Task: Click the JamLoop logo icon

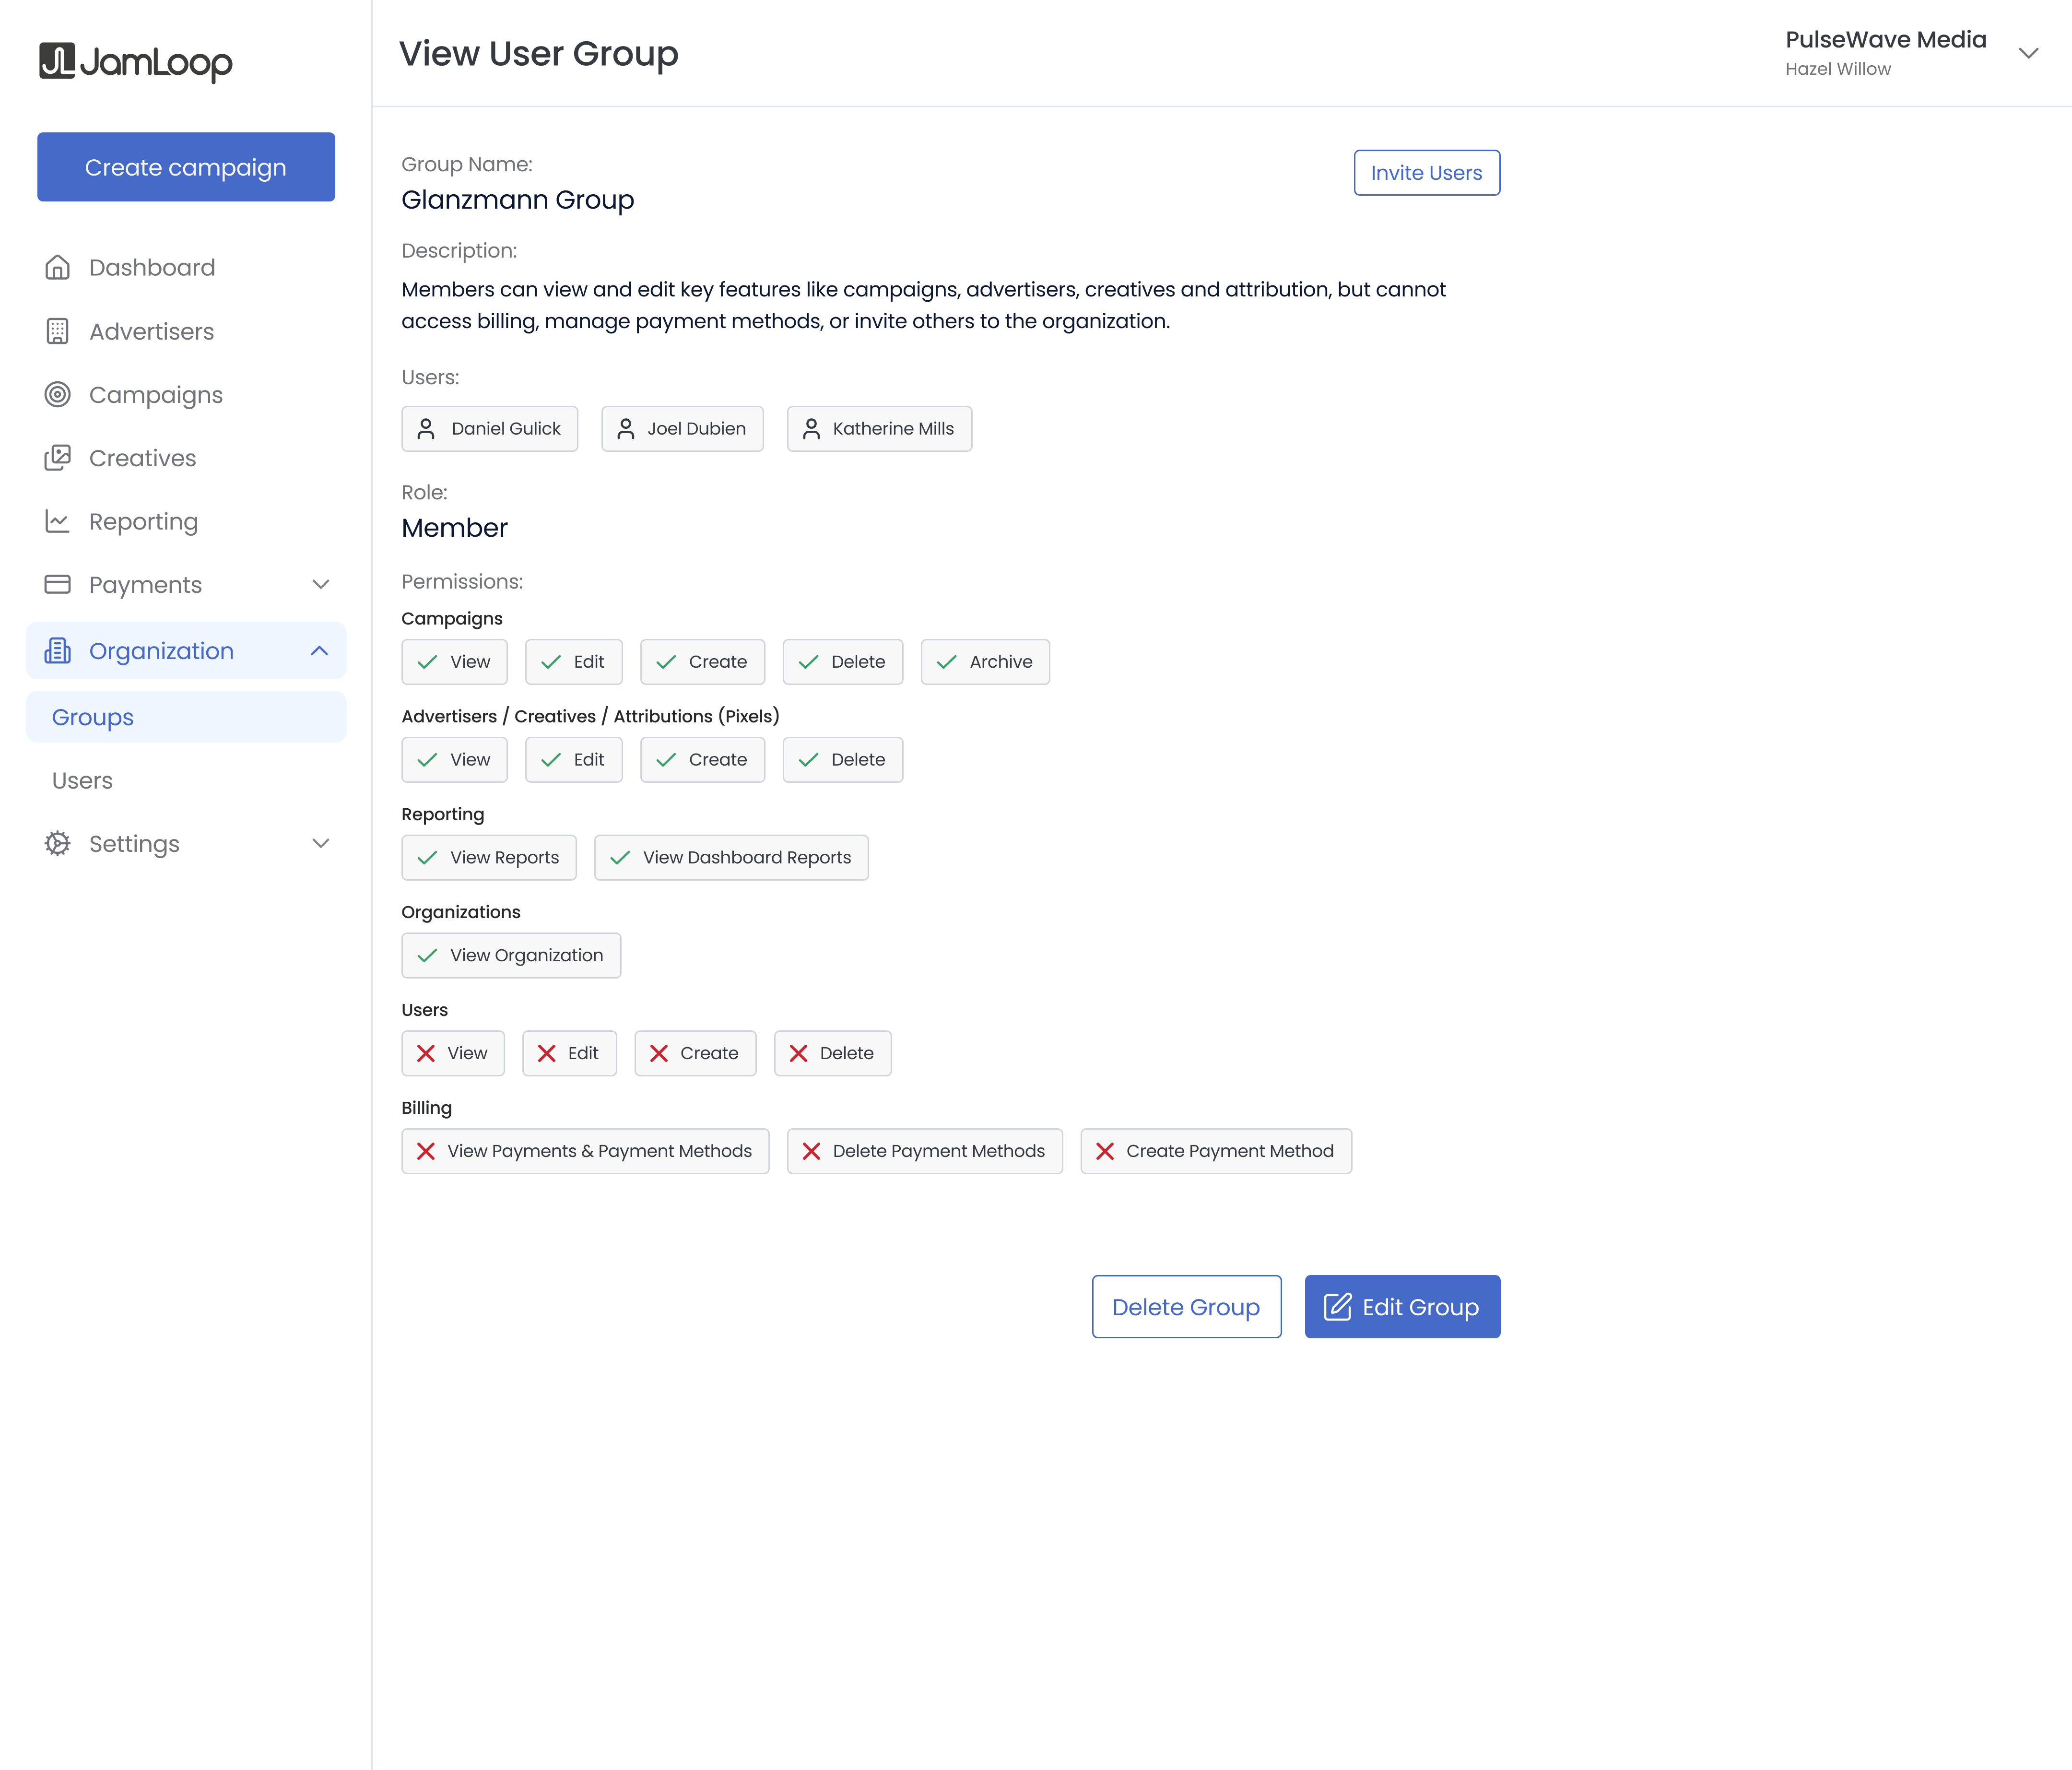Action: [57, 61]
